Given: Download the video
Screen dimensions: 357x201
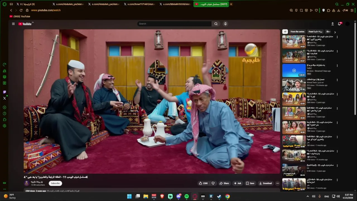Looking at the screenshot, I should pos(266,183).
